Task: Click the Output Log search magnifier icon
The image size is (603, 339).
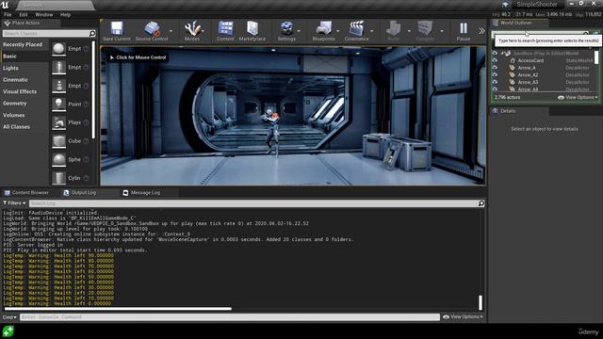Action: (x=481, y=203)
